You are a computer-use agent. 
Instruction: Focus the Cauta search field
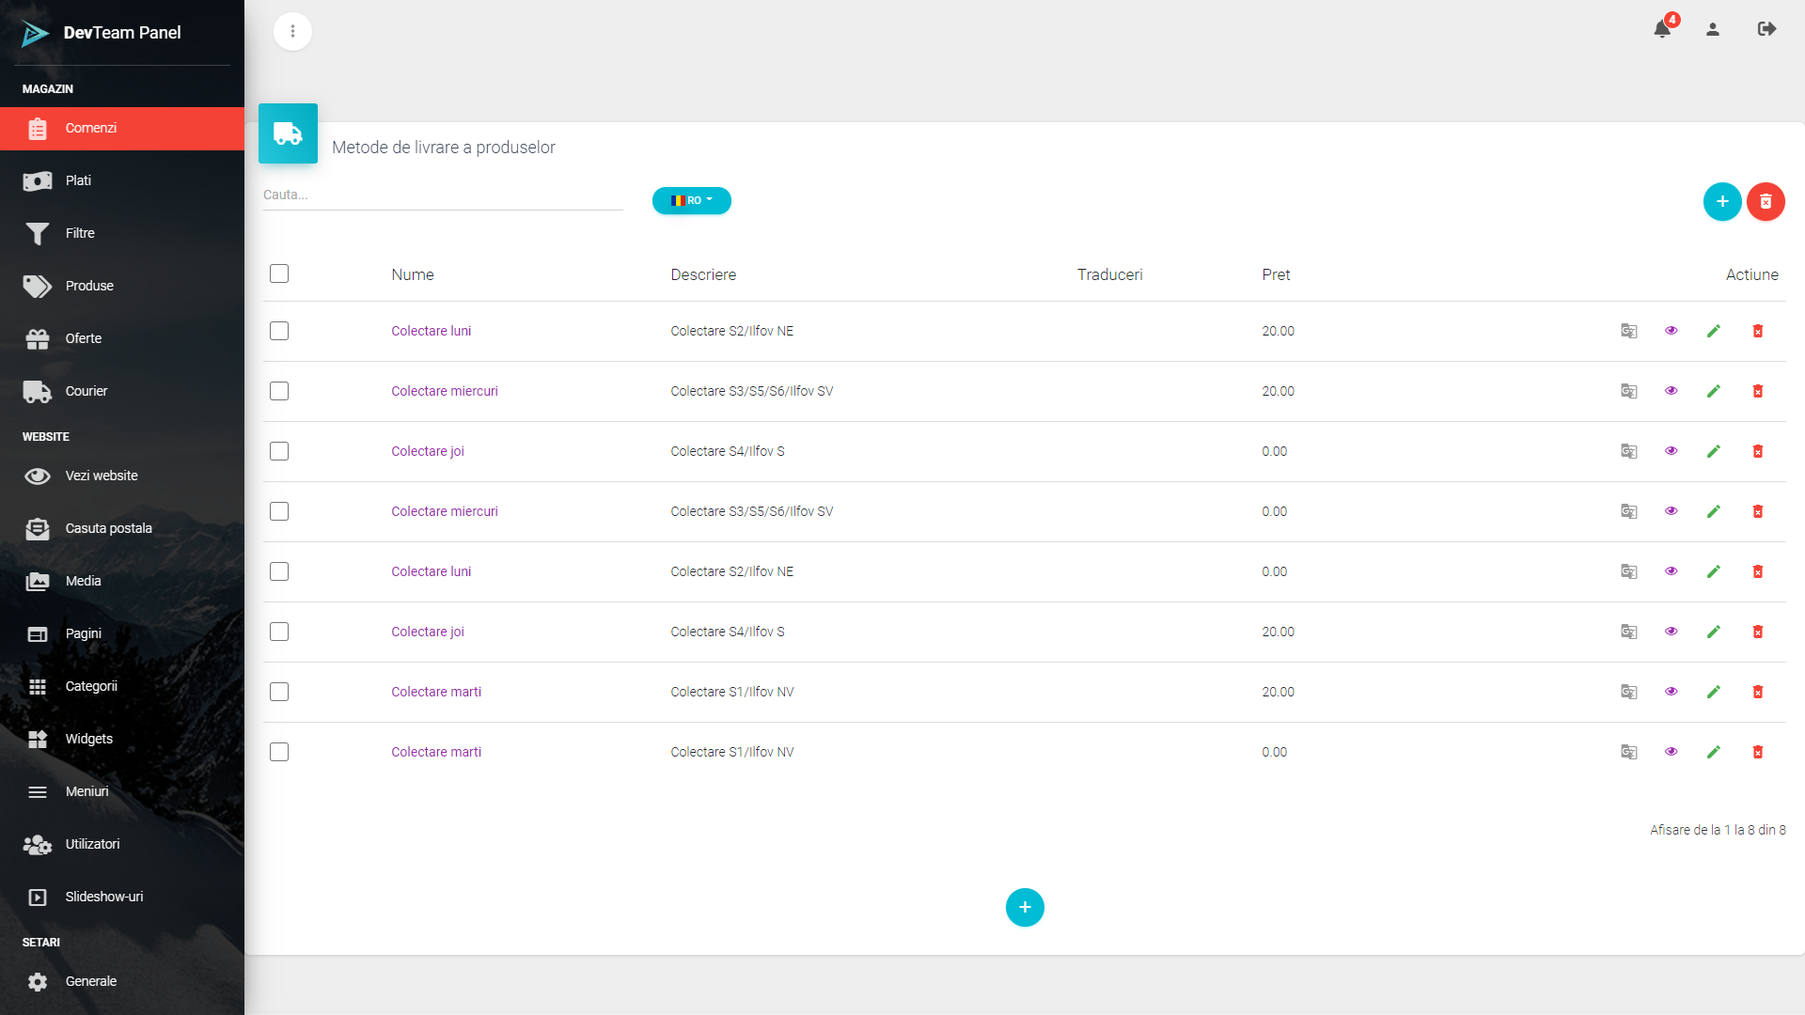pos(442,195)
